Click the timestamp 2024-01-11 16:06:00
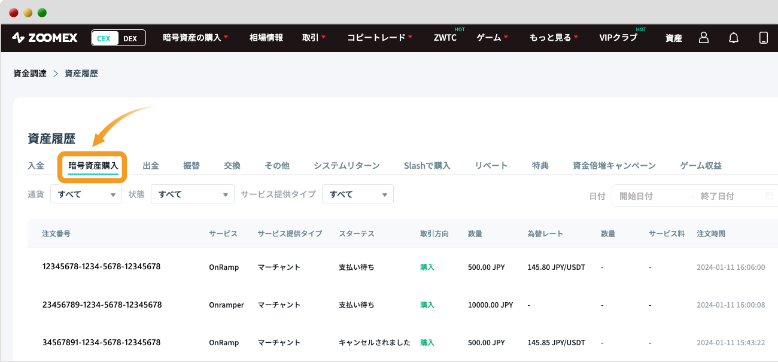The height and width of the screenshot is (362, 778). (x=731, y=267)
